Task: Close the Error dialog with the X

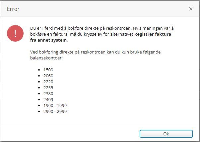Action: tap(191, 9)
